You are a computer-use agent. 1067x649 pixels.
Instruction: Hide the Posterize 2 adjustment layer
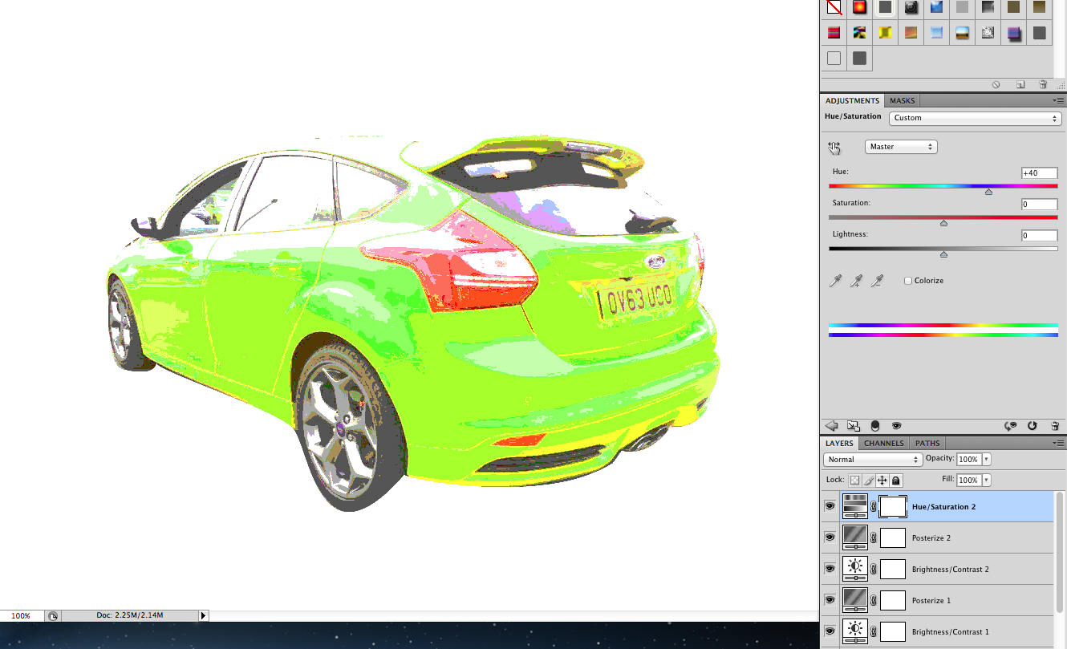(x=830, y=537)
